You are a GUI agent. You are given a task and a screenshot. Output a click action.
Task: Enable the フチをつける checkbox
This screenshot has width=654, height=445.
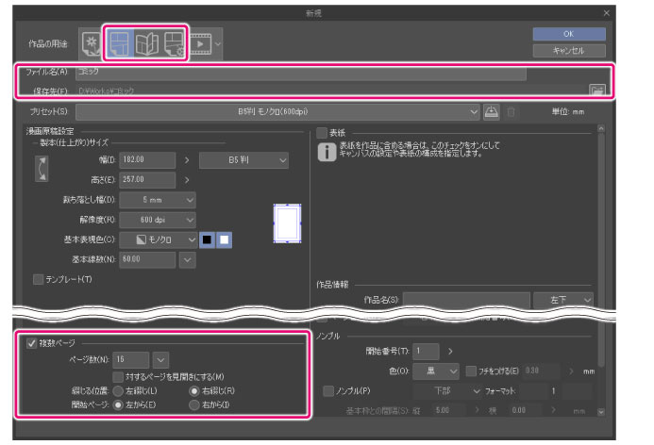pyautogui.click(x=471, y=371)
